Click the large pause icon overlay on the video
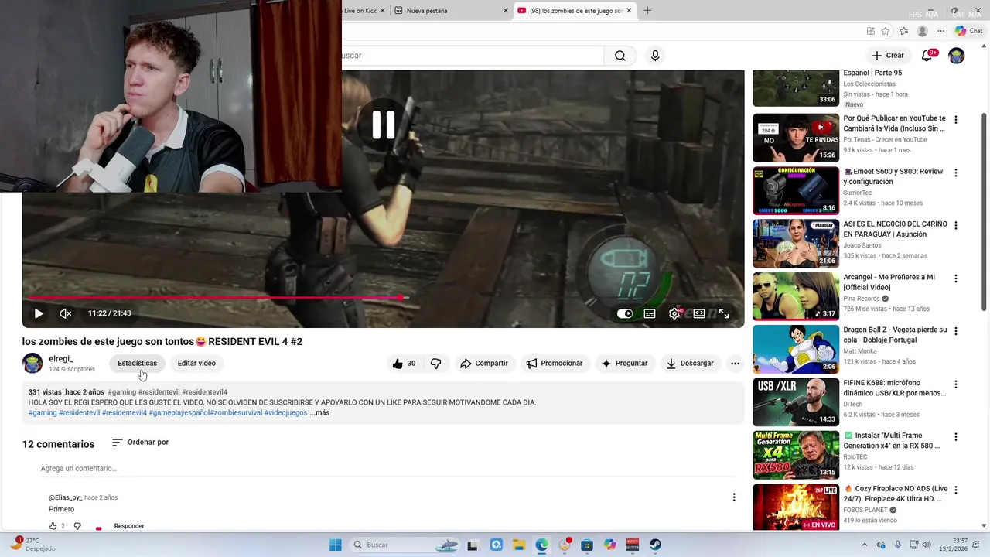 (x=384, y=125)
